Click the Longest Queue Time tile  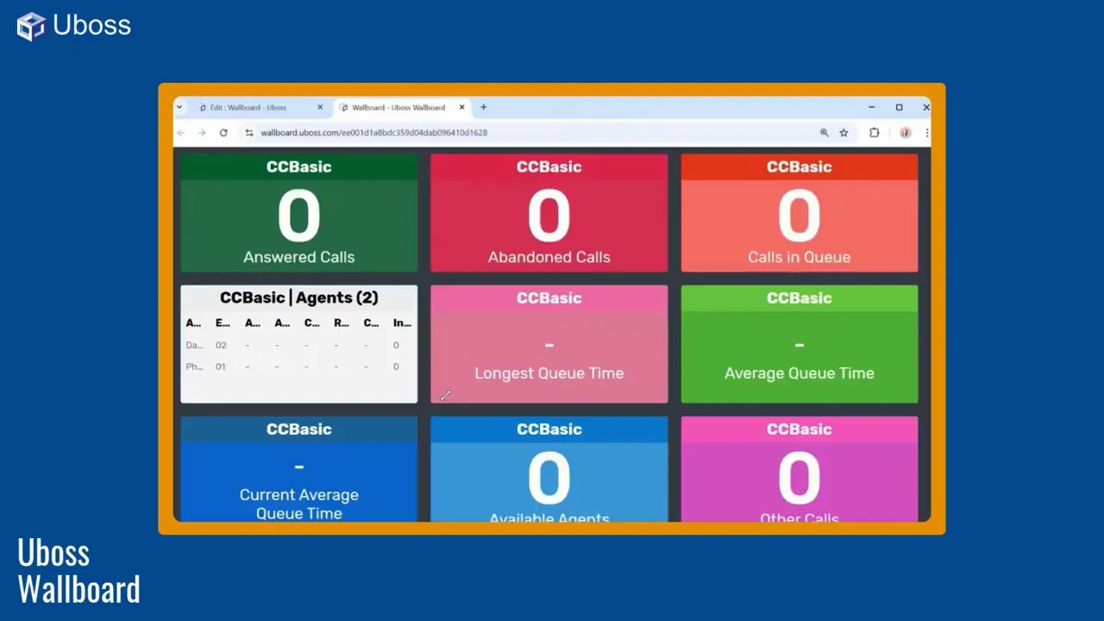(549, 344)
